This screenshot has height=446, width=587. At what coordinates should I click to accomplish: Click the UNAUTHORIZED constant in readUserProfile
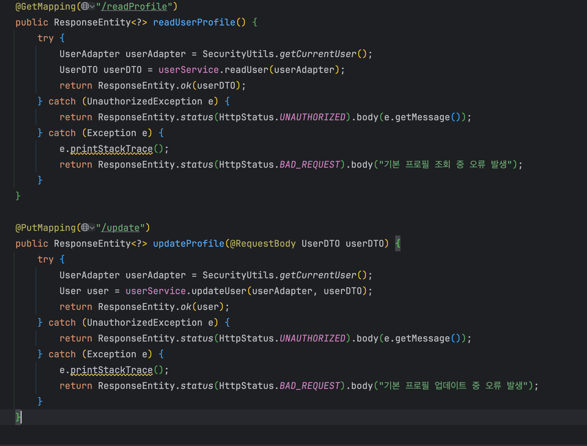pyautogui.click(x=312, y=117)
